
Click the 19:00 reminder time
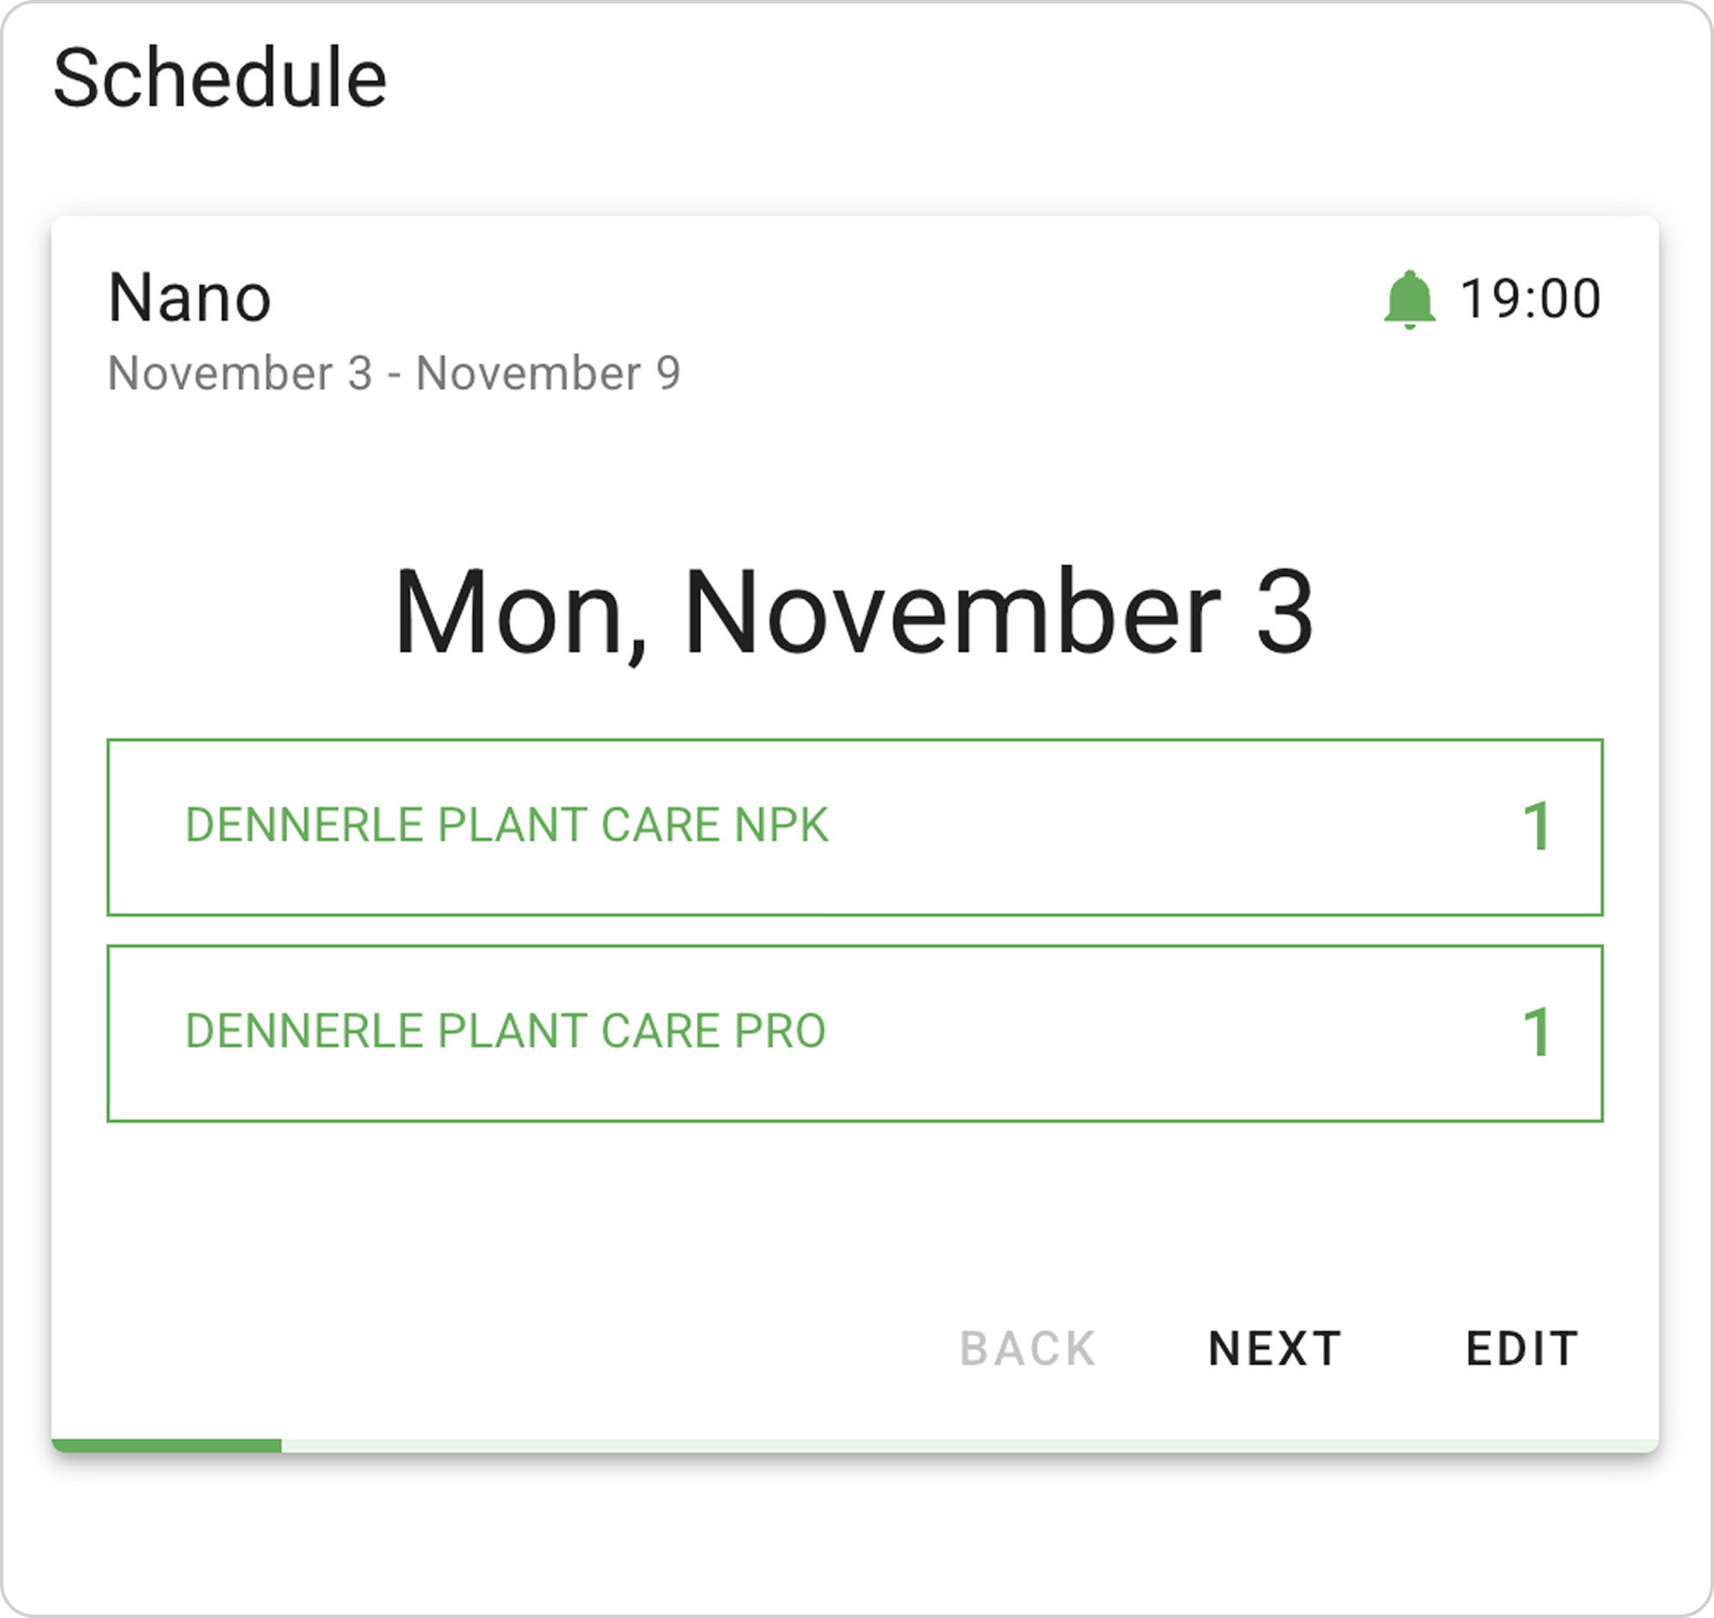point(1530,299)
